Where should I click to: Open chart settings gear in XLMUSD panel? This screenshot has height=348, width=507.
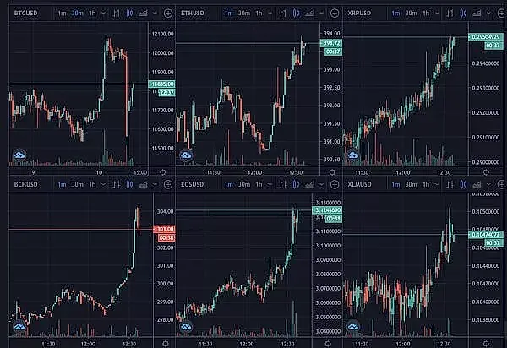tap(486, 344)
